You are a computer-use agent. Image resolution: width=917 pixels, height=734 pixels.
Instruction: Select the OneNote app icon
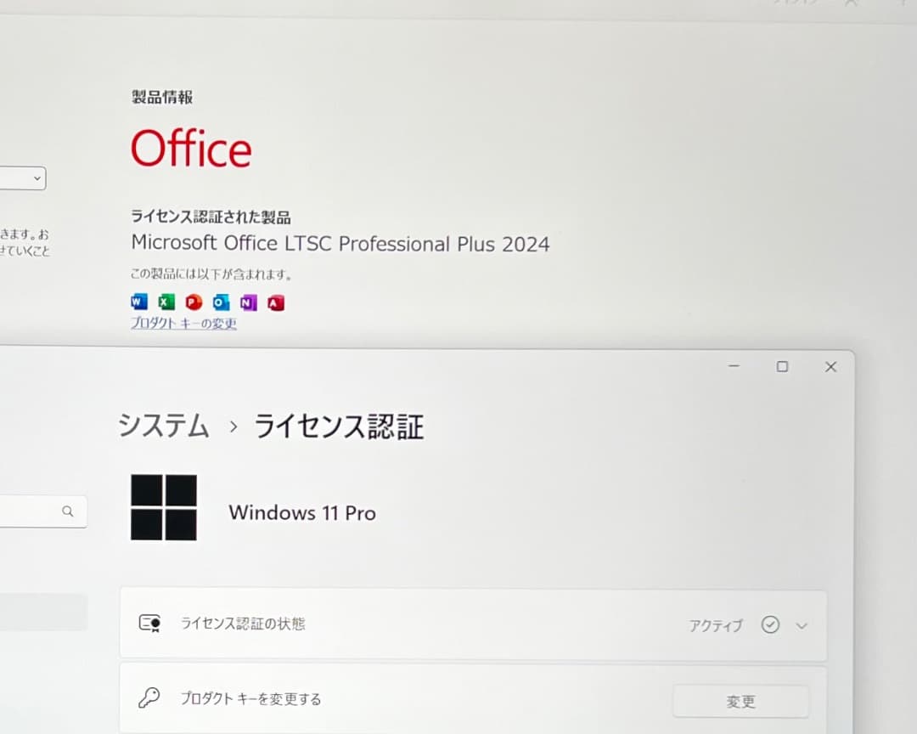pos(248,302)
